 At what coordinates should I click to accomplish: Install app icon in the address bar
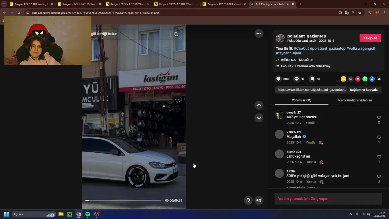coord(340,13)
